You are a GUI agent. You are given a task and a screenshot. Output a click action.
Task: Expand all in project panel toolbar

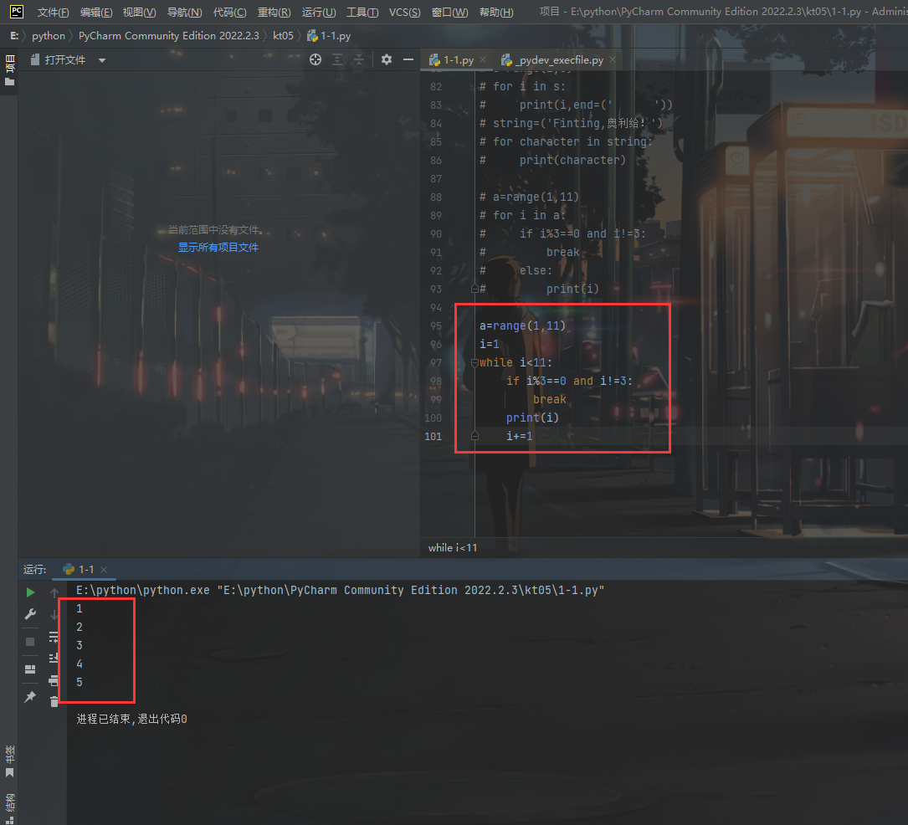pyautogui.click(x=337, y=59)
